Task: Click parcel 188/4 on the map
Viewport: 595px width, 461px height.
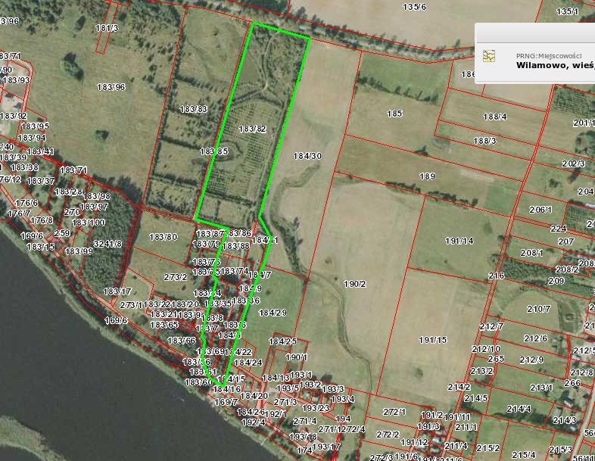Action: [x=494, y=117]
